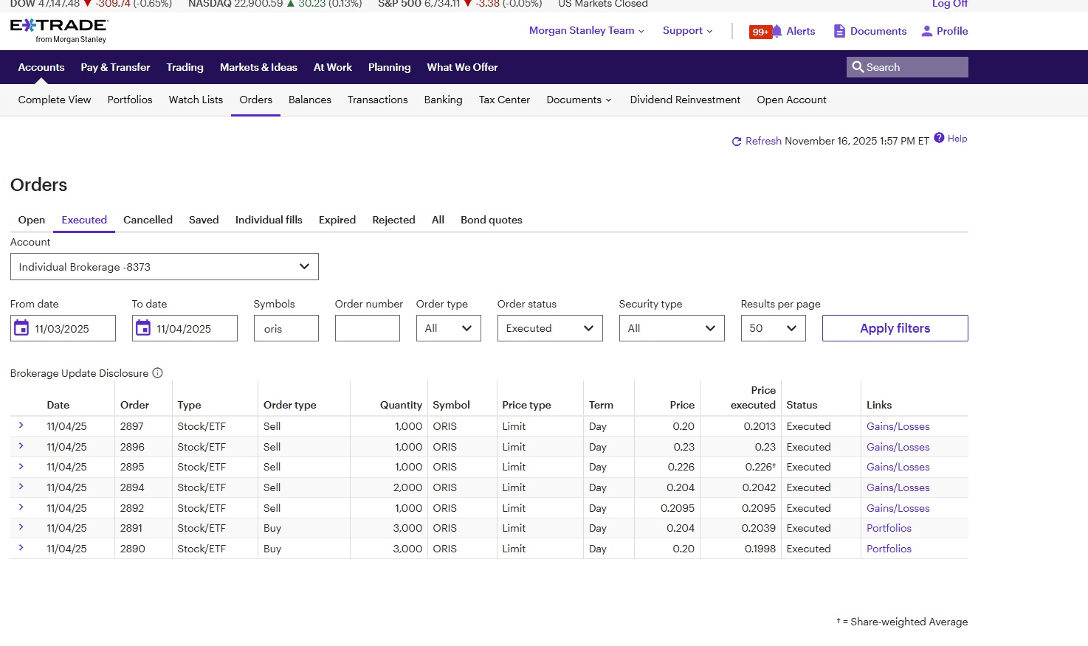Click the Help question mark icon
This screenshot has height=646, width=1088.
point(939,138)
